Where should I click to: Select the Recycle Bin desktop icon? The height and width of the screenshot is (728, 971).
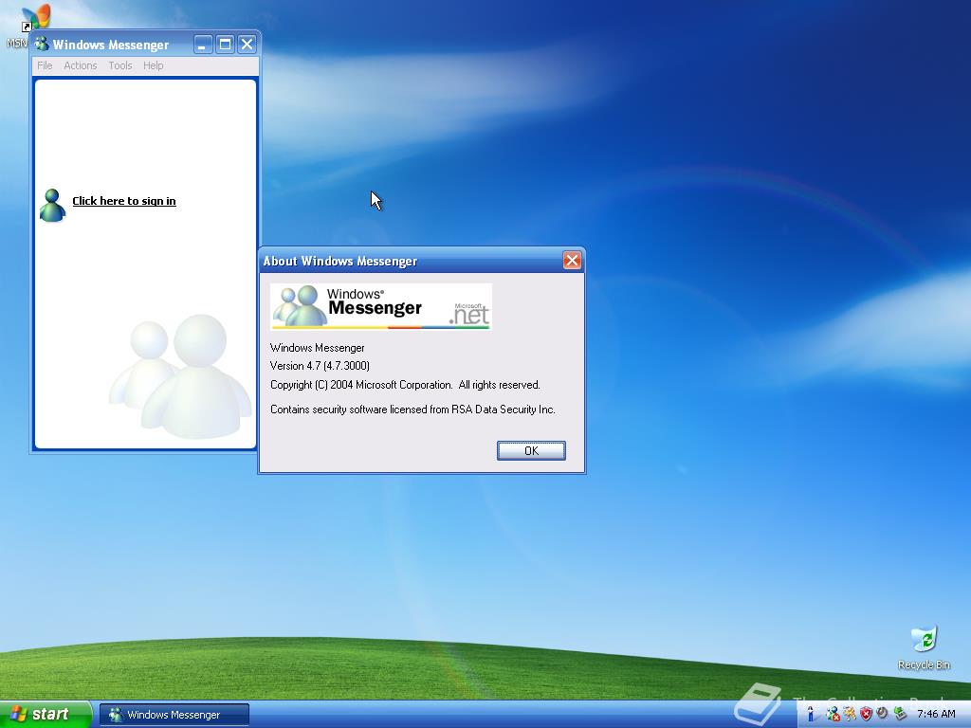click(x=924, y=647)
